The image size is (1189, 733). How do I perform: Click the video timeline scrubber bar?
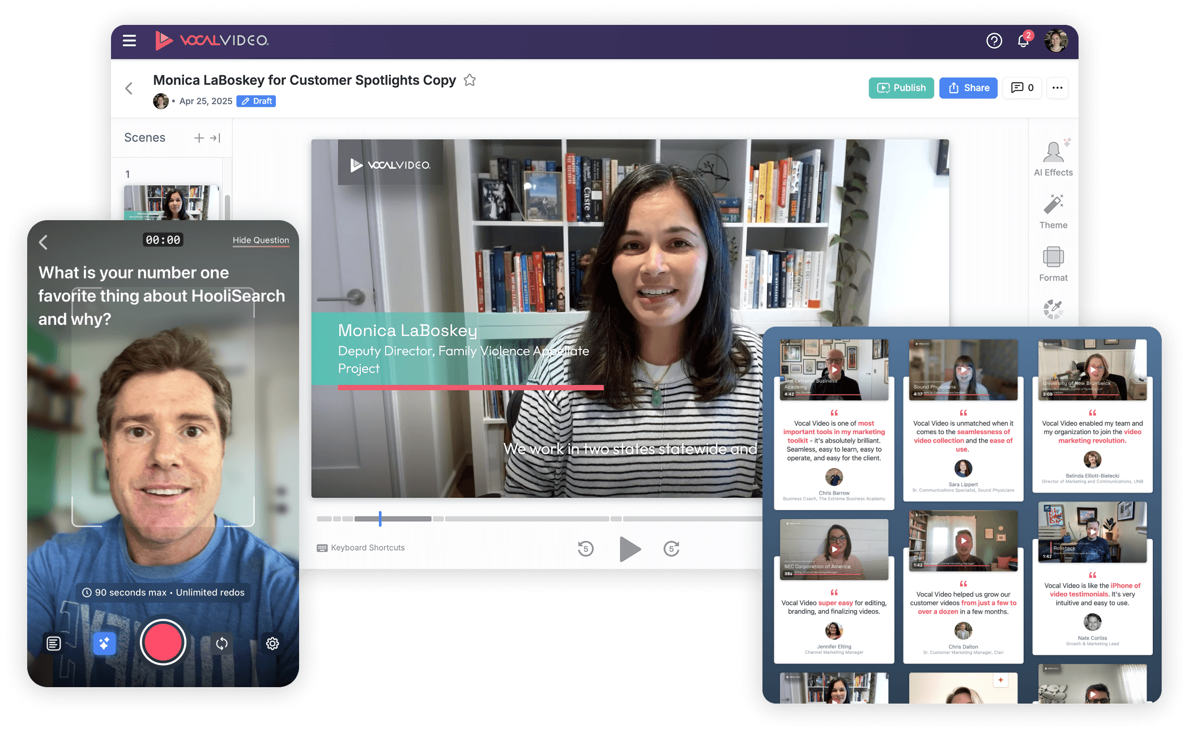coord(539,518)
